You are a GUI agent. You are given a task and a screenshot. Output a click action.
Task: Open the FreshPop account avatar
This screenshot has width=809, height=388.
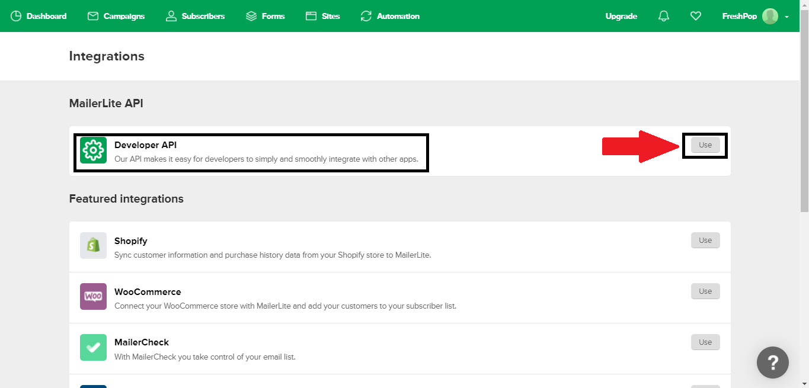pos(770,16)
